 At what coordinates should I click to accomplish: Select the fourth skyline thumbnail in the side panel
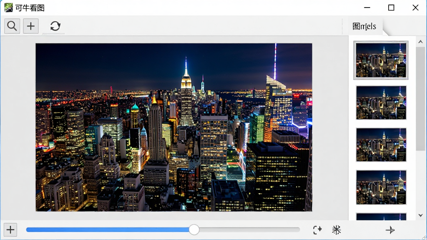pos(381,187)
